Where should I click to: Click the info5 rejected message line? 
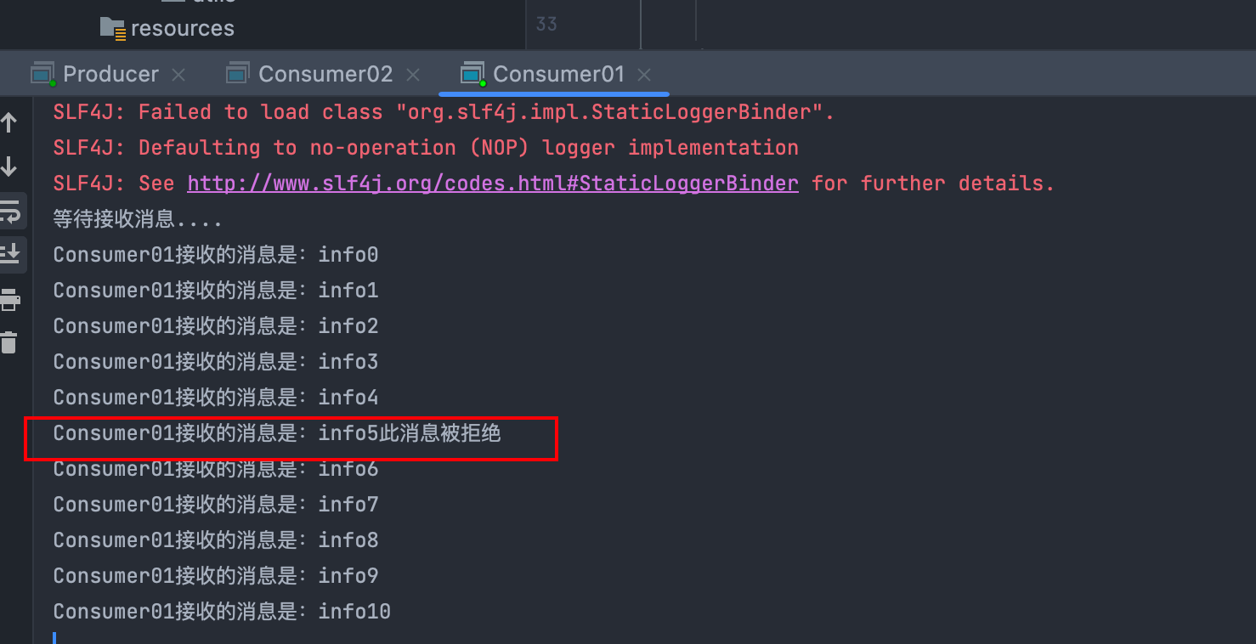click(x=277, y=433)
